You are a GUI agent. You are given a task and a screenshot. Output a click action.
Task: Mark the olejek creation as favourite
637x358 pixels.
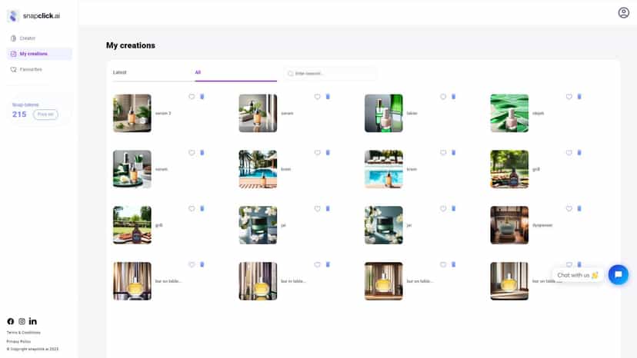[x=569, y=97]
